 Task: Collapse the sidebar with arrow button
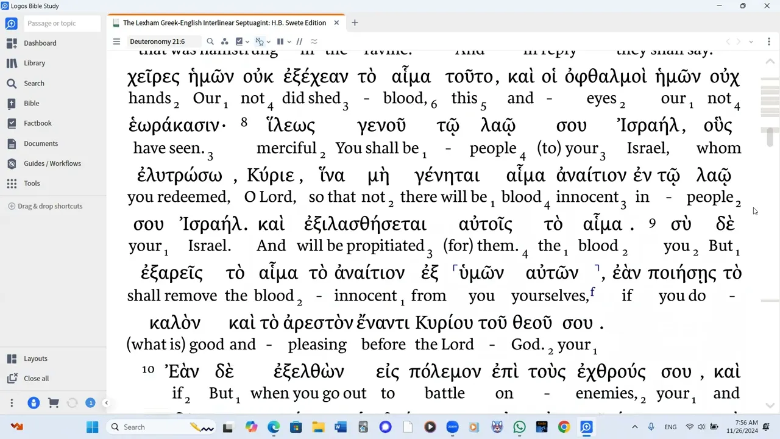point(106,403)
